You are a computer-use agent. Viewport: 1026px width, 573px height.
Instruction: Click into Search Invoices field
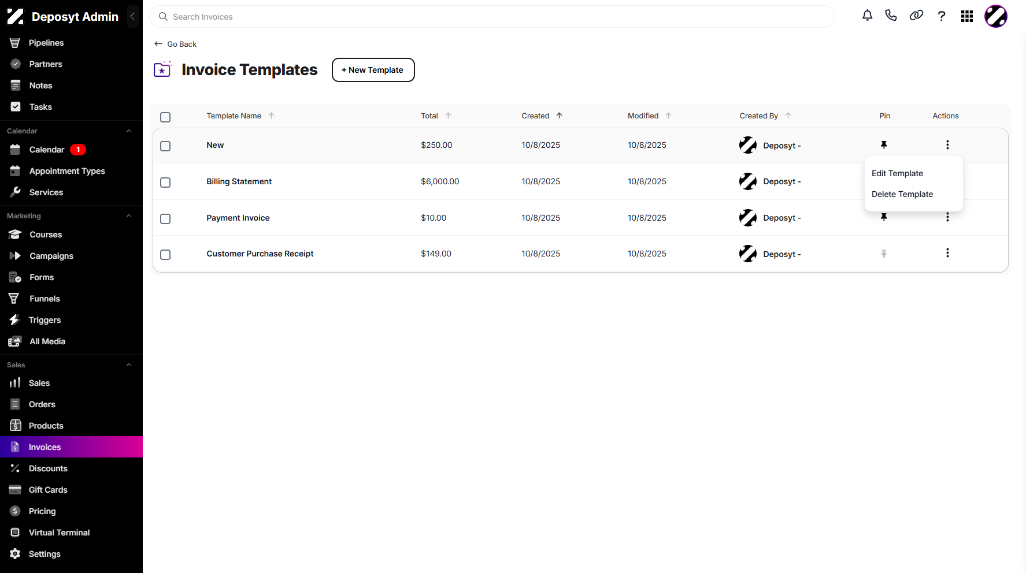click(x=492, y=17)
